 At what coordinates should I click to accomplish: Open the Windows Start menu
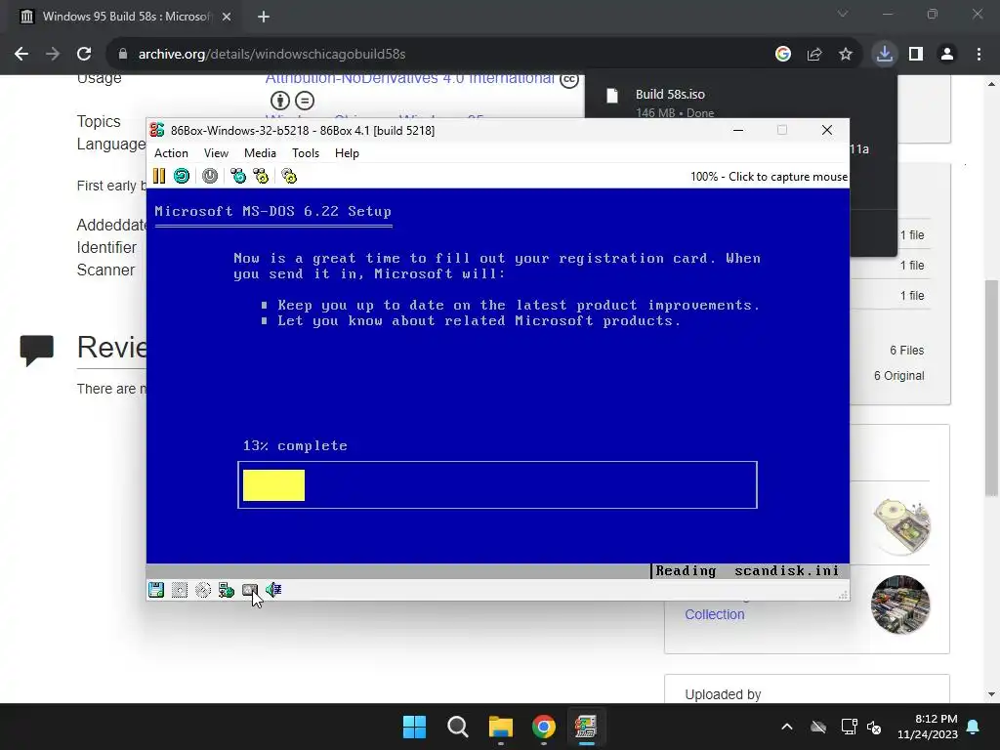[414, 727]
